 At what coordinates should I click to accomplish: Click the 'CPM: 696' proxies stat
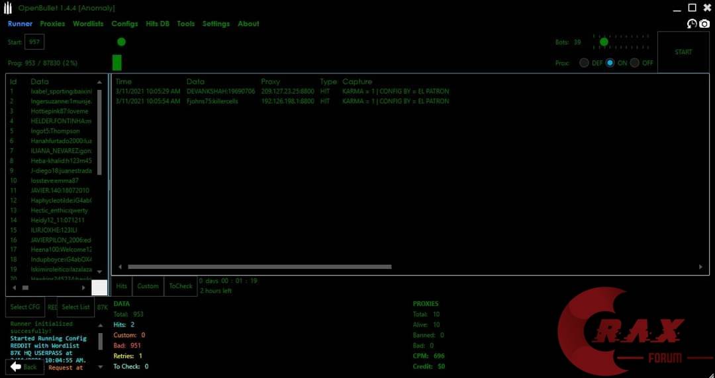click(x=428, y=356)
